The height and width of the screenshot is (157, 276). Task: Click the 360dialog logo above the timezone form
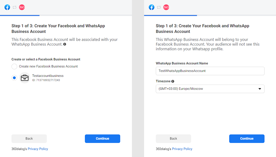166,7
